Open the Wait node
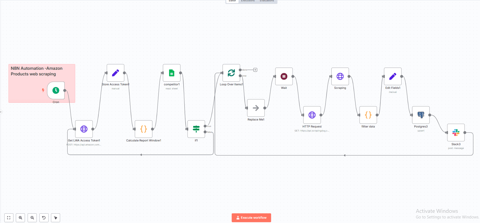Screen dimensions: 480x223 coord(284,76)
